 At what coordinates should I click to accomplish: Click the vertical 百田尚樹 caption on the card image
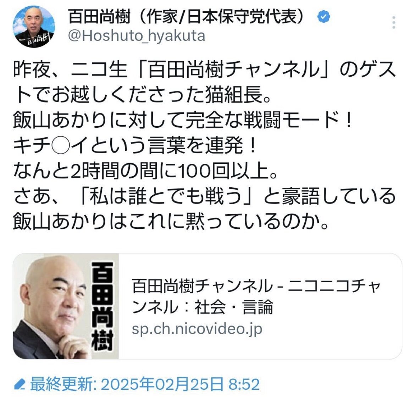[103, 306]
